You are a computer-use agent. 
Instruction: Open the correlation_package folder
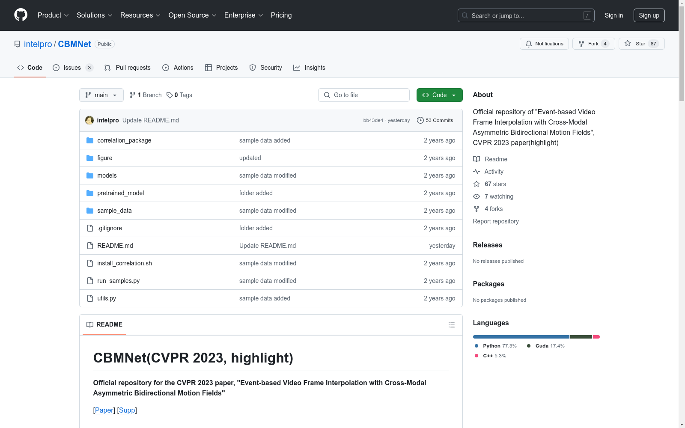(x=124, y=140)
